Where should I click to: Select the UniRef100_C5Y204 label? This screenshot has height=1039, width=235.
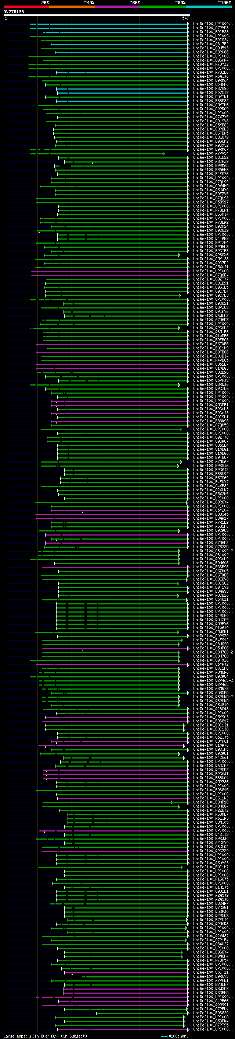click(211, 510)
